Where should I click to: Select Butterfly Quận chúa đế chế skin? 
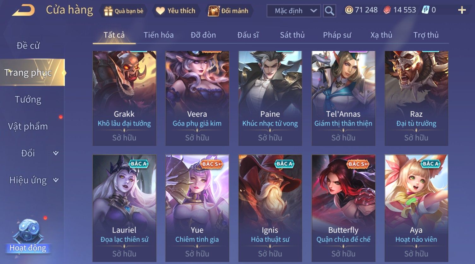point(343,208)
